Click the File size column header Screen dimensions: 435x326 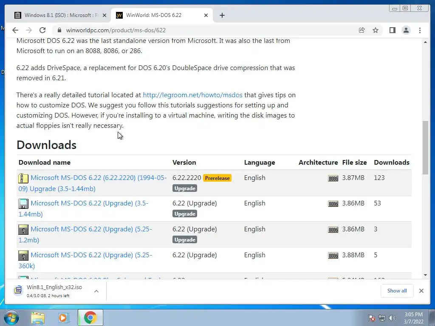click(354, 163)
